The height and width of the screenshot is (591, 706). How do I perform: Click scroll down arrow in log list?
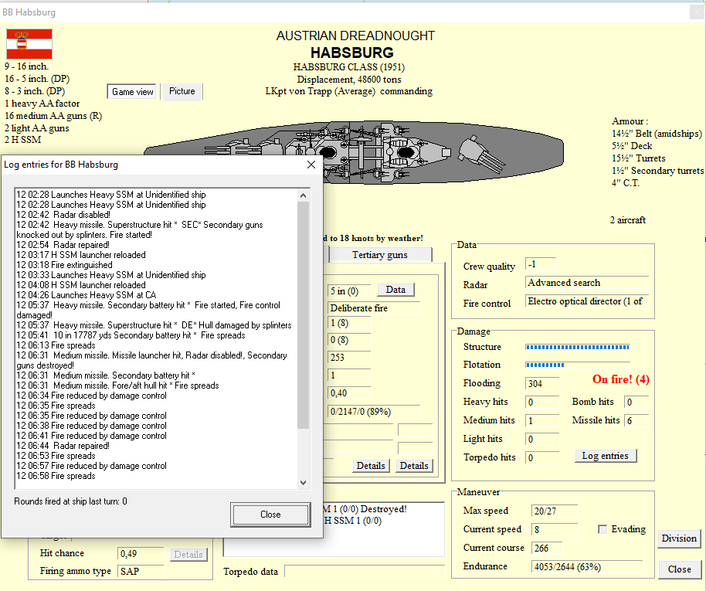click(303, 482)
